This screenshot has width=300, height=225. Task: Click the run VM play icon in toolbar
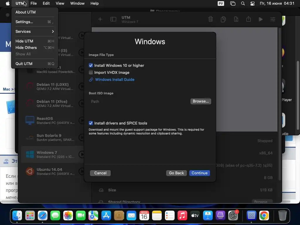[260, 19]
